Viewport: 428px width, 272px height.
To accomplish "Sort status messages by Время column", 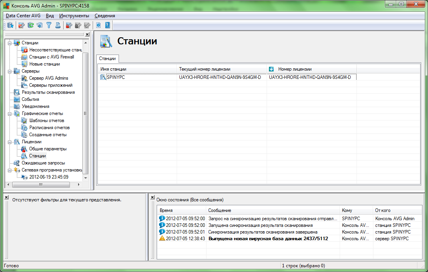I will [181, 210].
